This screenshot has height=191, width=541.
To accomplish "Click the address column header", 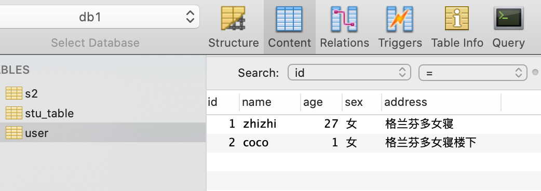I will coord(441,102).
